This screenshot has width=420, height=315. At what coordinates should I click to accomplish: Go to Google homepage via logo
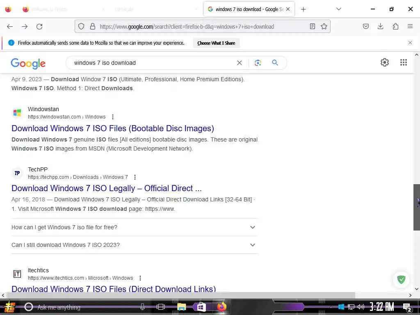(28, 64)
